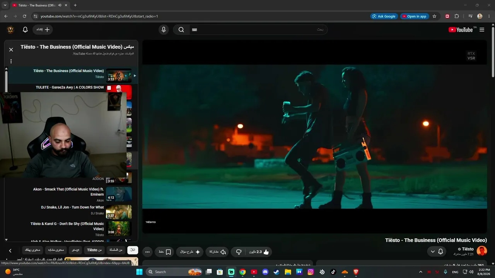Show hidden system tray icons chevron
This screenshot has width=495, height=278.
click(x=421, y=272)
